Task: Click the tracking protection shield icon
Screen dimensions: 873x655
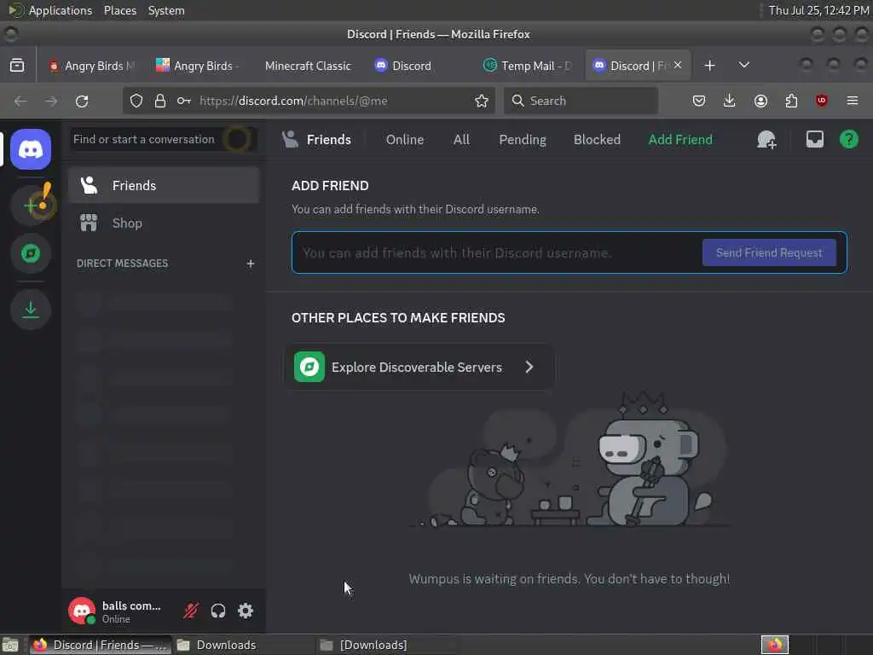Action: 136,101
